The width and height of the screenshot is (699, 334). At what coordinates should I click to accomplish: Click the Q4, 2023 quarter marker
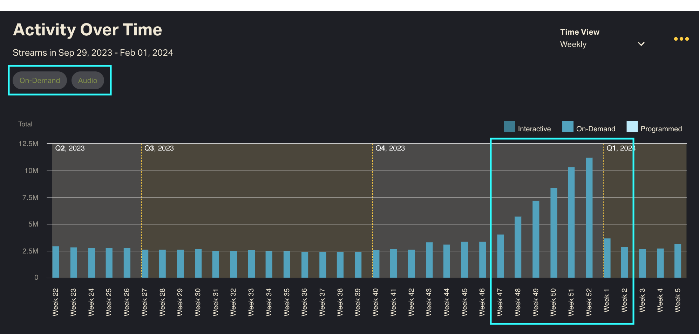(x=390, y=148)
